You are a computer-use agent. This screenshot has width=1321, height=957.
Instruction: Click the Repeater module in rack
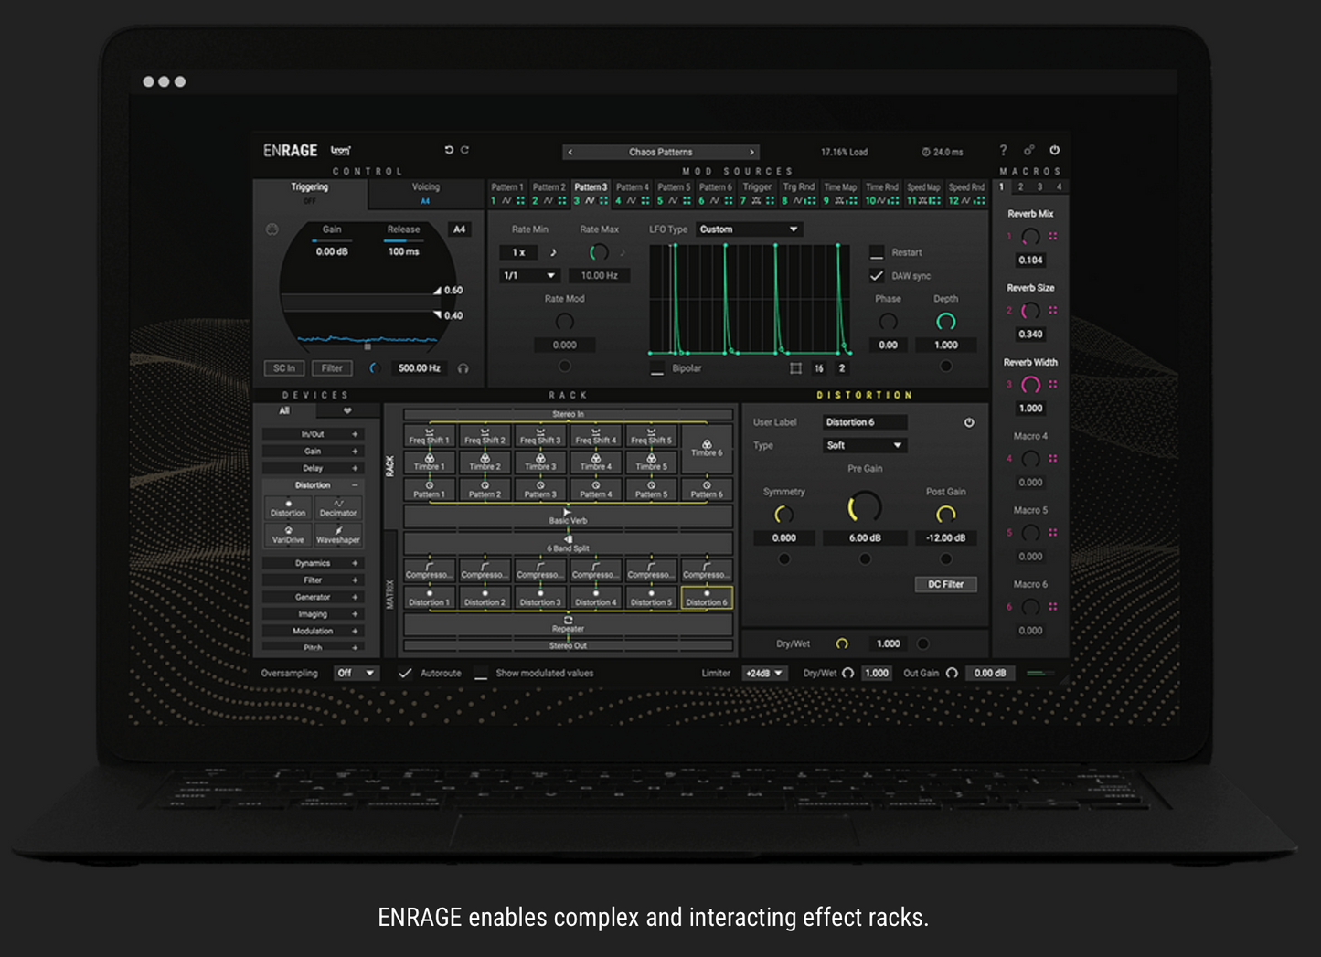pos(568,624)
